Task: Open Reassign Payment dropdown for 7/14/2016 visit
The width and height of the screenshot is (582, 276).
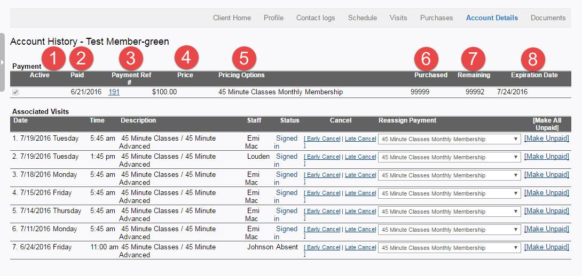Action: (x=449, y=212)
